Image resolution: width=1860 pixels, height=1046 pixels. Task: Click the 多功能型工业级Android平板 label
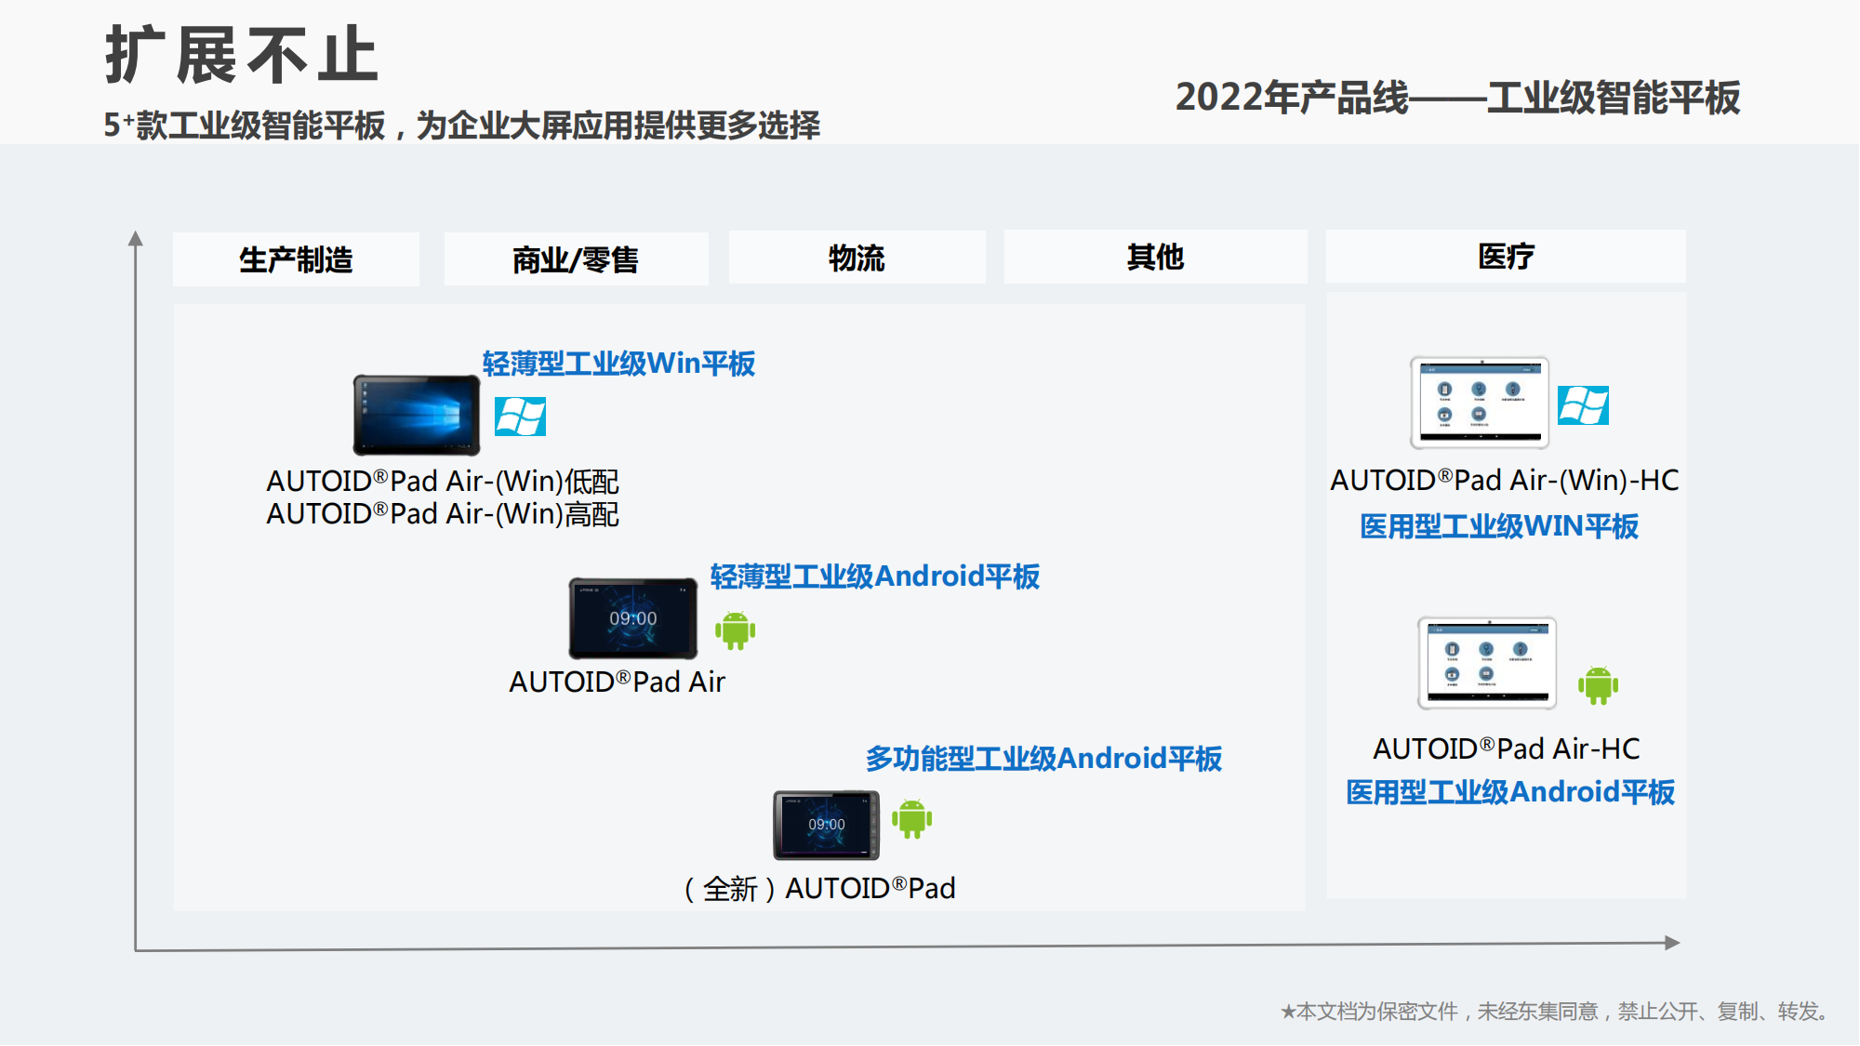pyautogui.click(x=1043, y=759)
